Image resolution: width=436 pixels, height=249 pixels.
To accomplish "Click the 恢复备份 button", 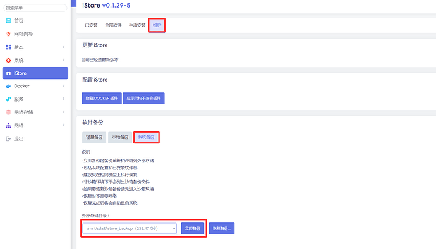I will (x=222, y=228).
